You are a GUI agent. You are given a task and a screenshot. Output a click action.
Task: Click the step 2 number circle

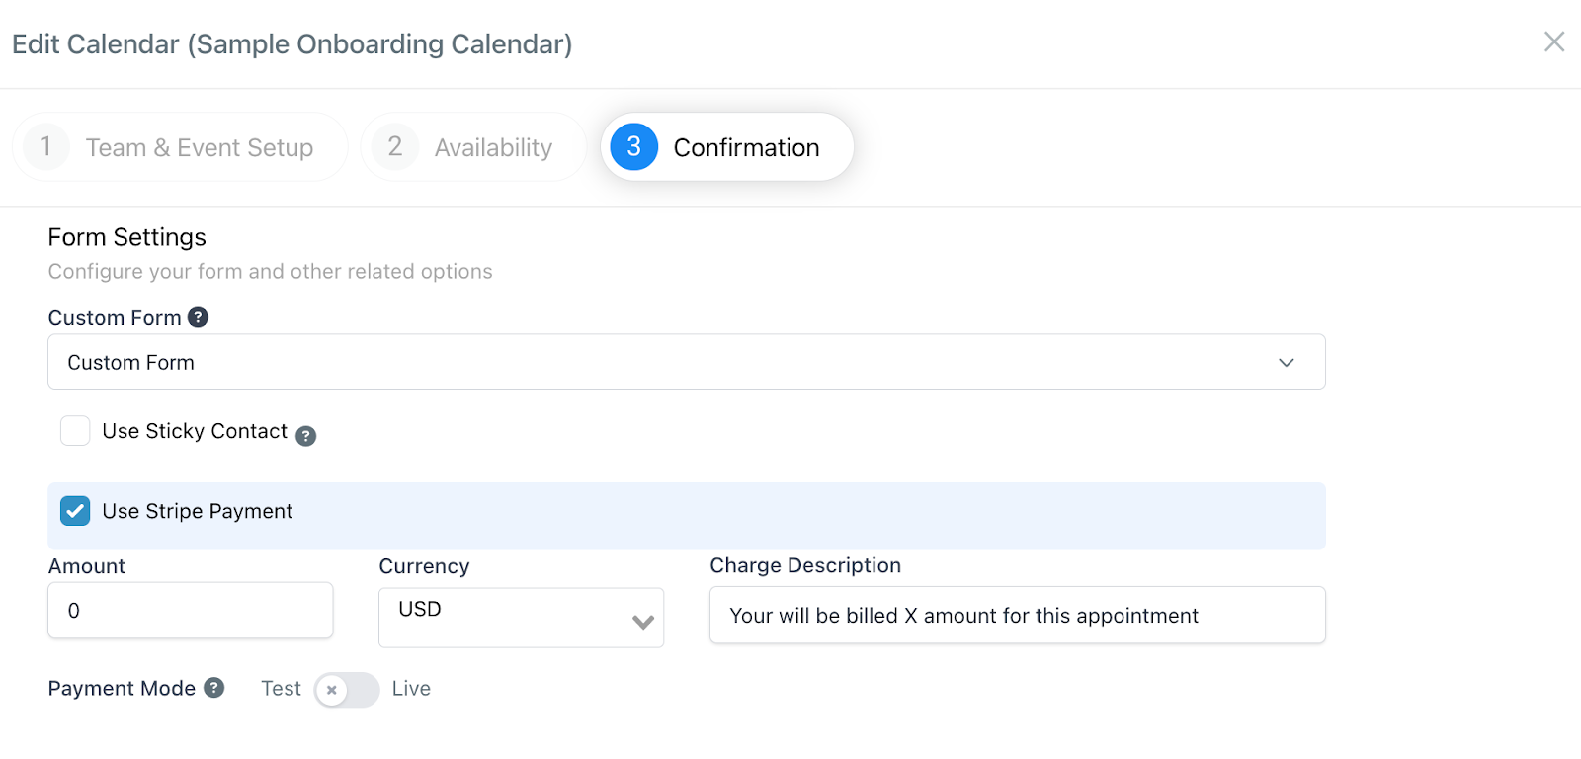[395, 147]
